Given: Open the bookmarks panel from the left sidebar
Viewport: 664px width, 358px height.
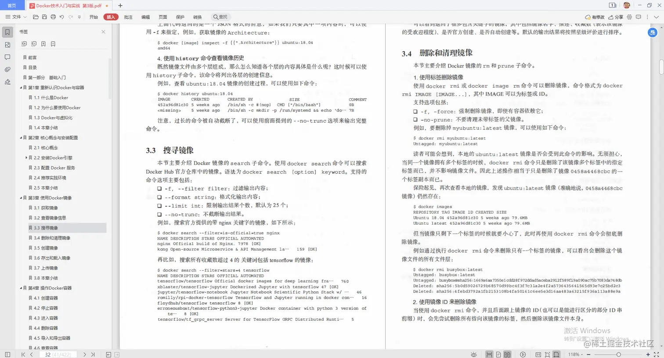Looking at the screenshot, I should (x=7, y=32).
